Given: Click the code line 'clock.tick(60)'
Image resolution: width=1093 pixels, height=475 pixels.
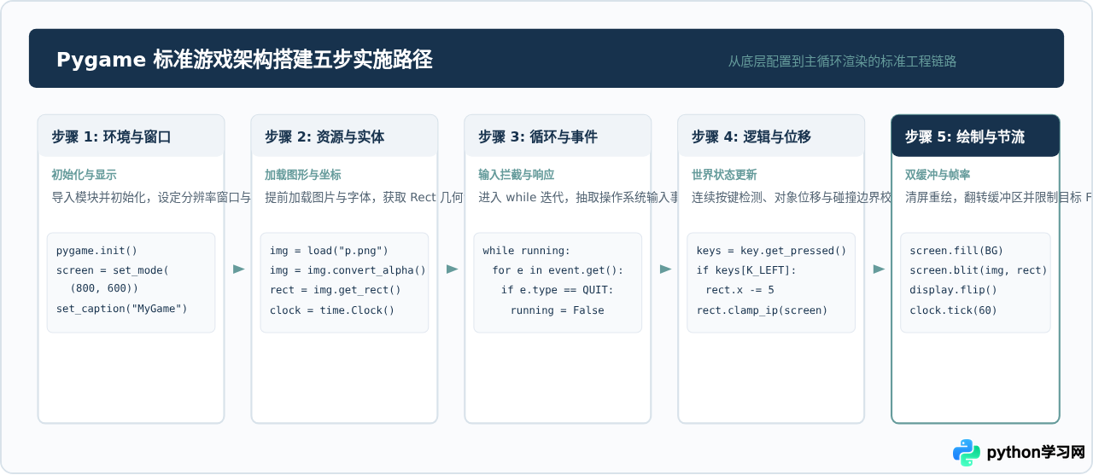Looking at the screenshot, I should click(953, 310).
